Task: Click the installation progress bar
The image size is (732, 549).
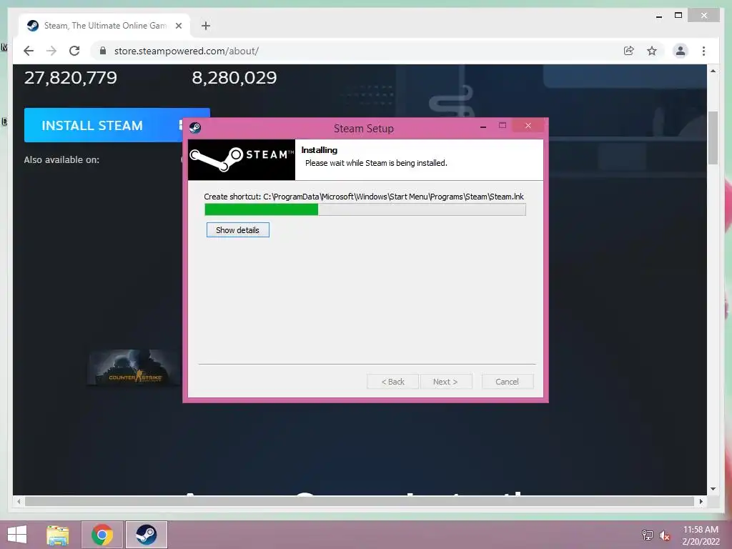Action: (365, 209)
